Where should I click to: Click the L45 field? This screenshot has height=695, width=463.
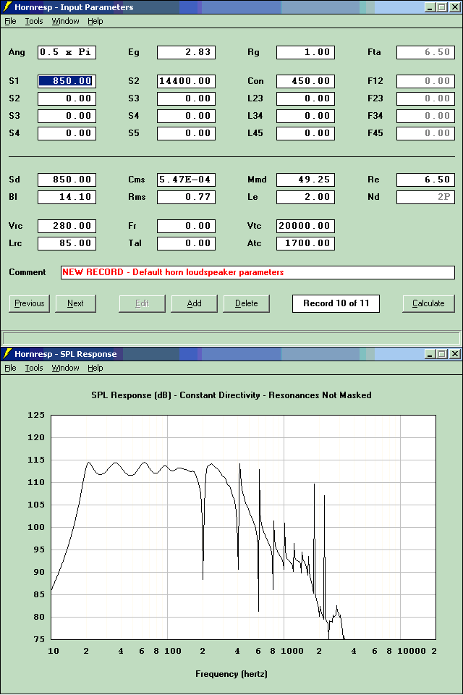coord(305,133)
